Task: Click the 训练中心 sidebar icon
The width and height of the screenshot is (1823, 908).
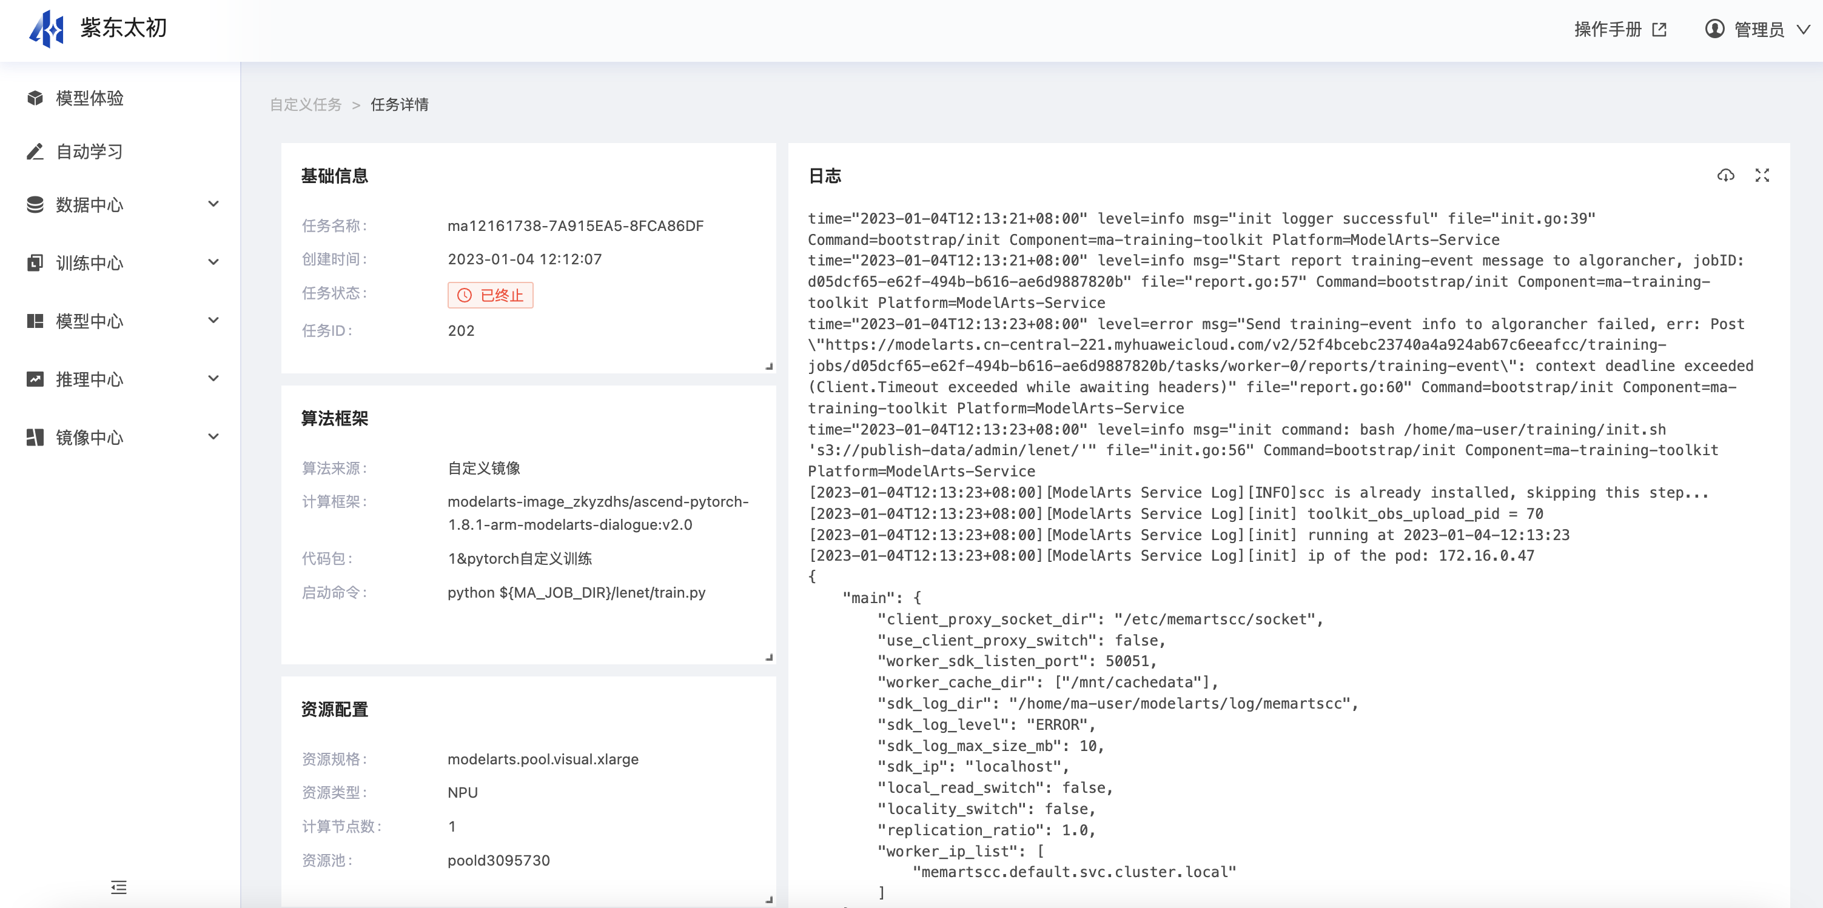Action: [35, 262]
